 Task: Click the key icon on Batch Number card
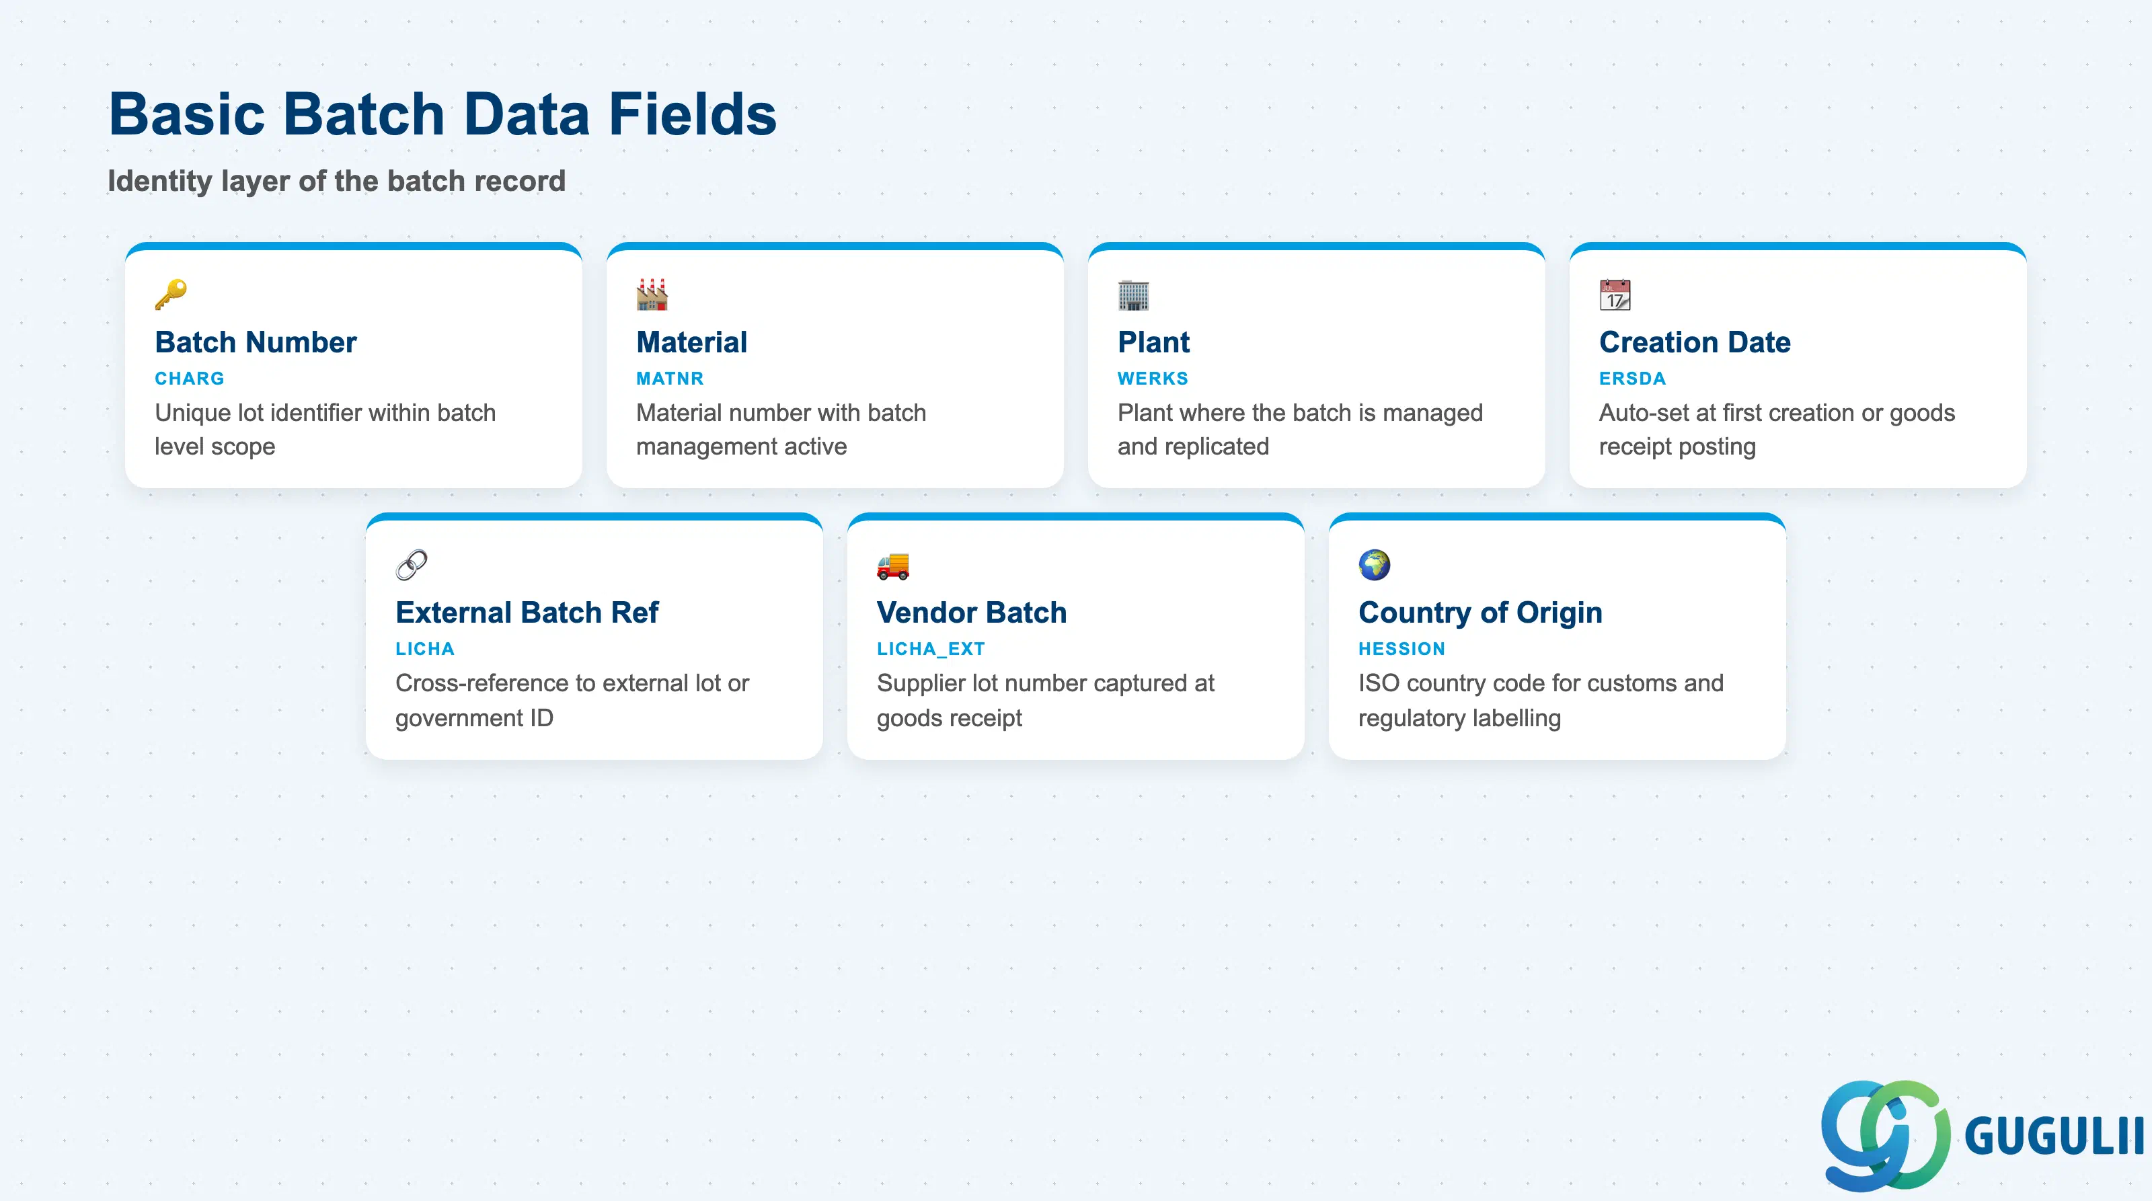(x=171, y=295)
